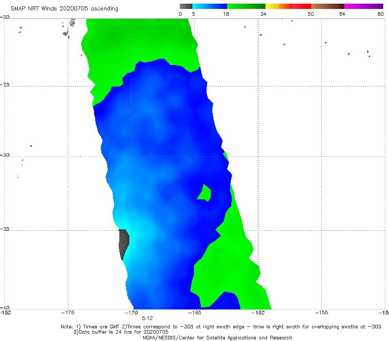Click the green segment of the color bar
The height and width of the screenshot is (341, 389).
coord(246,6)
